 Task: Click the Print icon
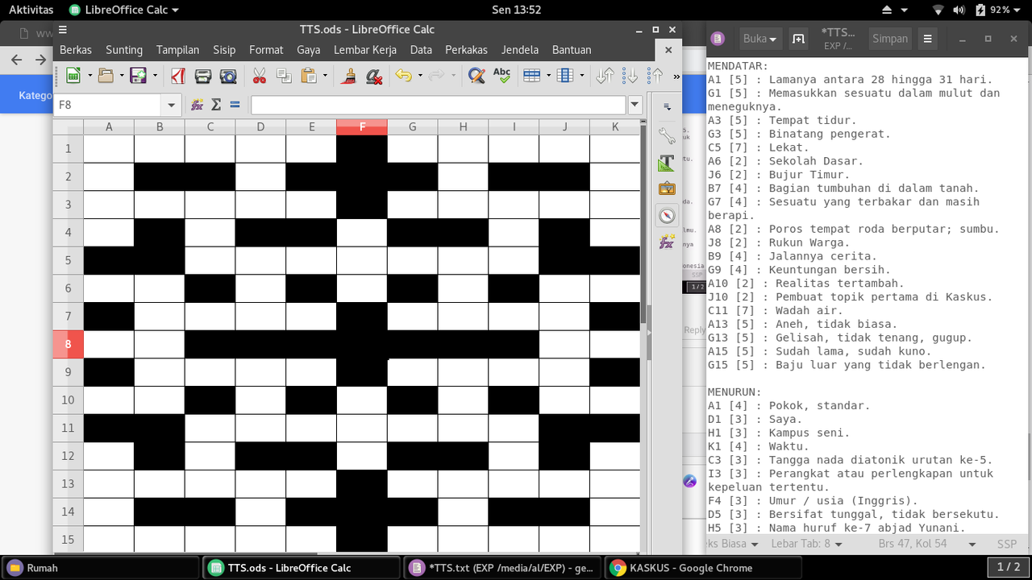pyautogui.click(x=203, y=76)
